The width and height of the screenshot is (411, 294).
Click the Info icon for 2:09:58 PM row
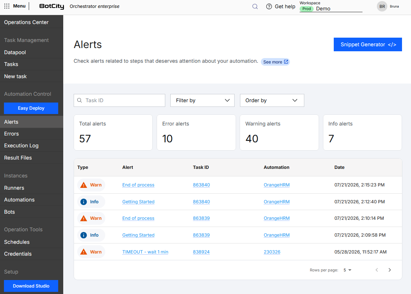point(84,235)
